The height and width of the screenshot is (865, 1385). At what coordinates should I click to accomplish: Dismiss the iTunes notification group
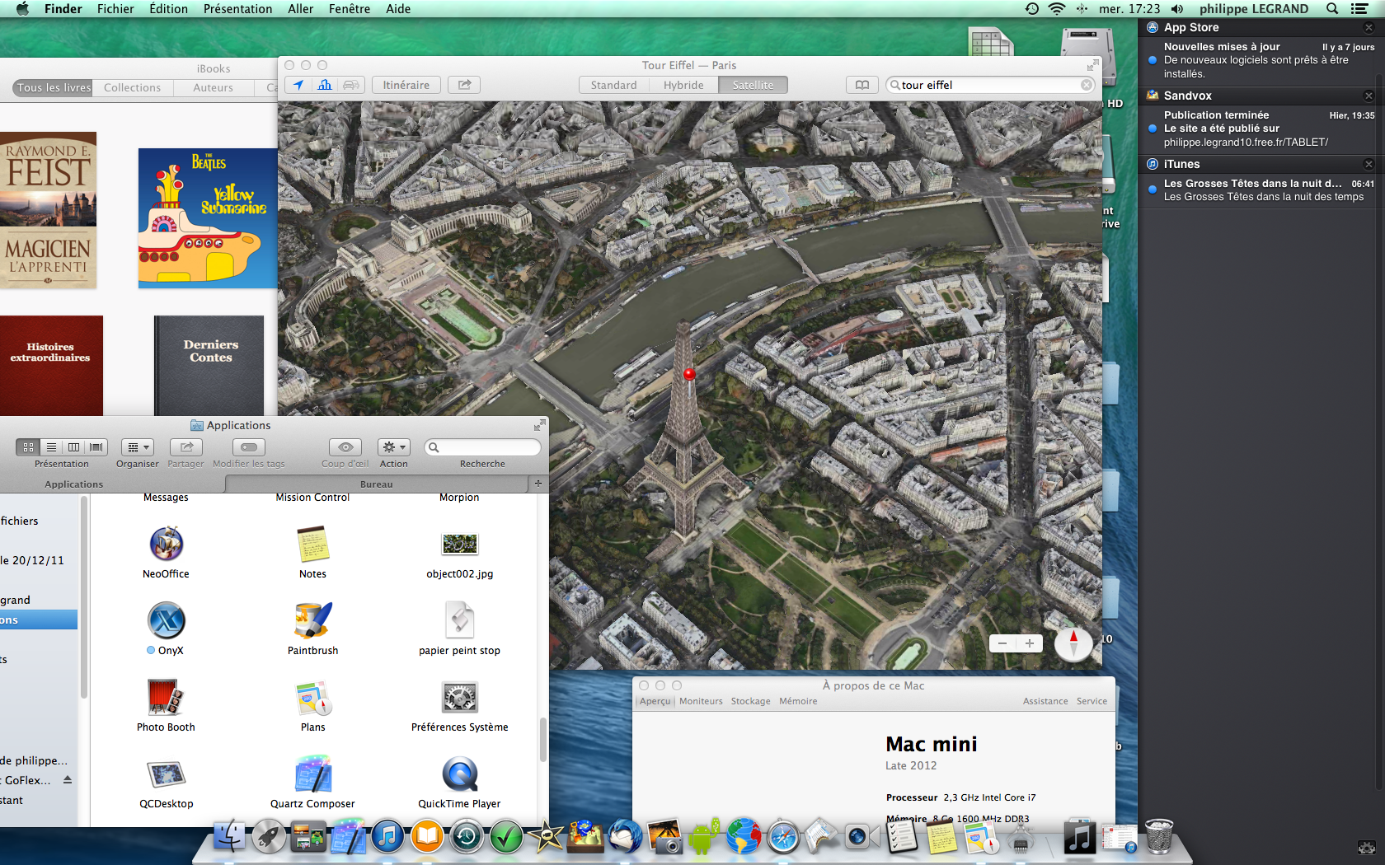[x=1369, y=164]
